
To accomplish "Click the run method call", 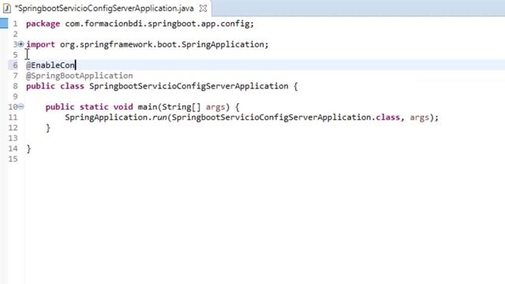I will [x=159, y=118].
